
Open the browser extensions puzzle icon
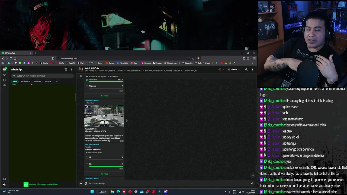point(244,58)
